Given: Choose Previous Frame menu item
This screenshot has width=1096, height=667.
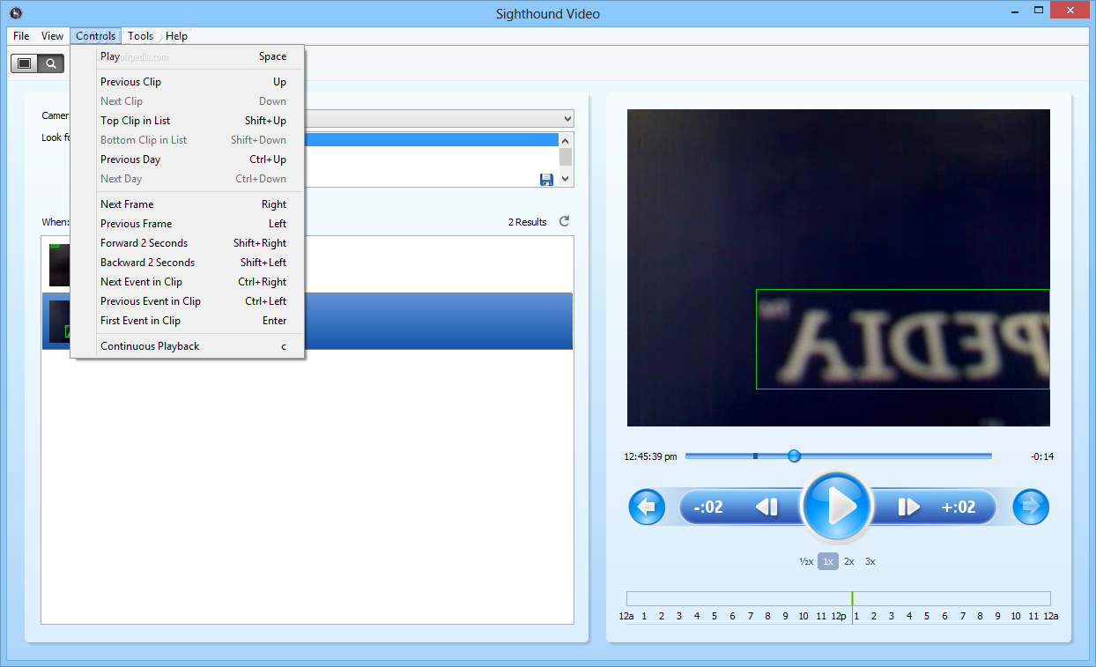Looking at the screenshot, I should click(188, 224).
